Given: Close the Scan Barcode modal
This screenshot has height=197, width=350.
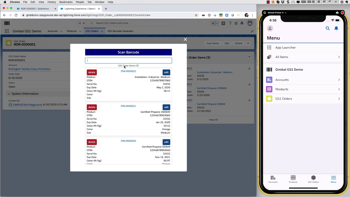Looking at the screenshot, I should (185, 39).
